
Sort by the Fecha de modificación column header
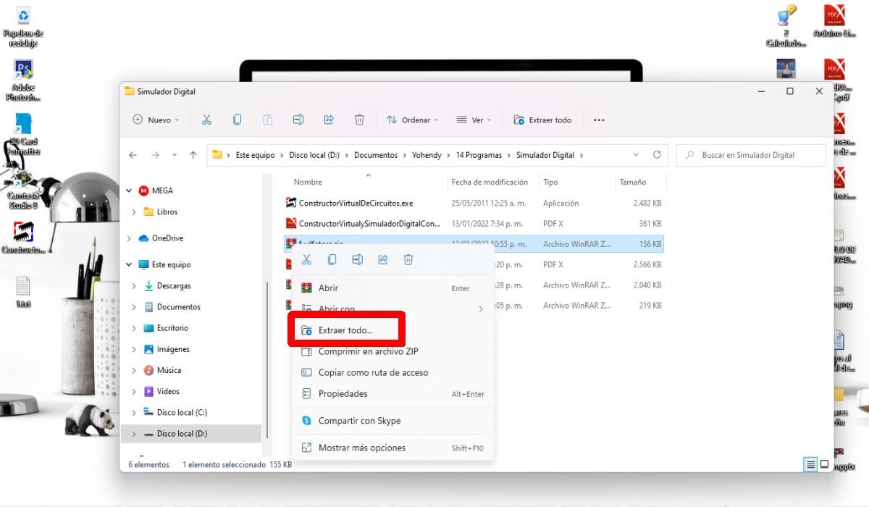(490, 182)
